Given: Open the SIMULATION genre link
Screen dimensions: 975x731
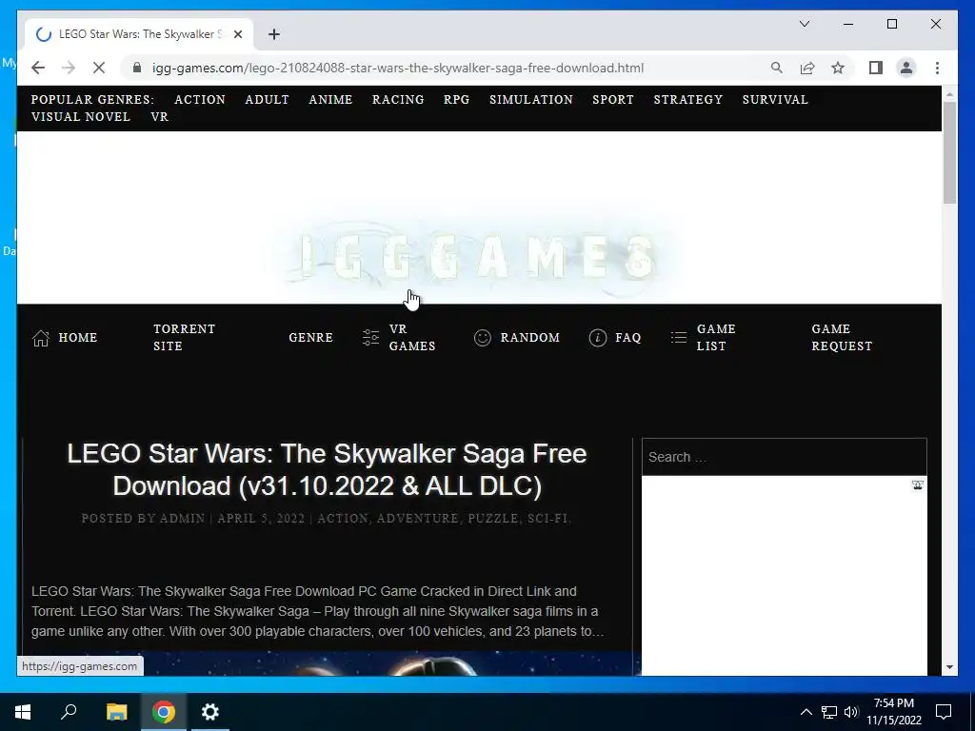Looking at the screenshot, I should 531,99.
